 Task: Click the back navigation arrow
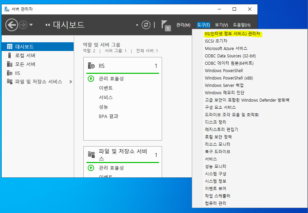point(12,25)
